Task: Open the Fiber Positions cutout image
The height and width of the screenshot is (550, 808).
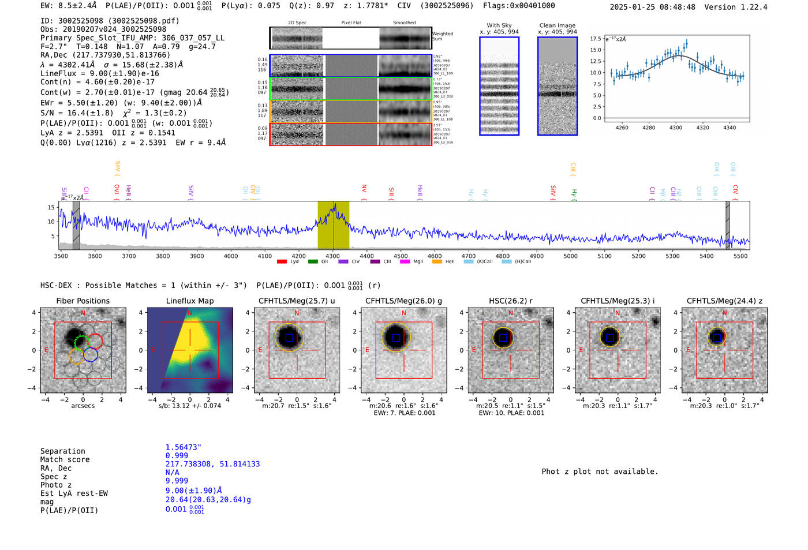Action: (x=83, y=350)
